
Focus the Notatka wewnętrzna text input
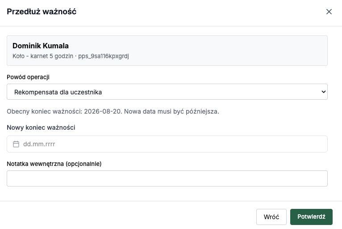[167, 178]
